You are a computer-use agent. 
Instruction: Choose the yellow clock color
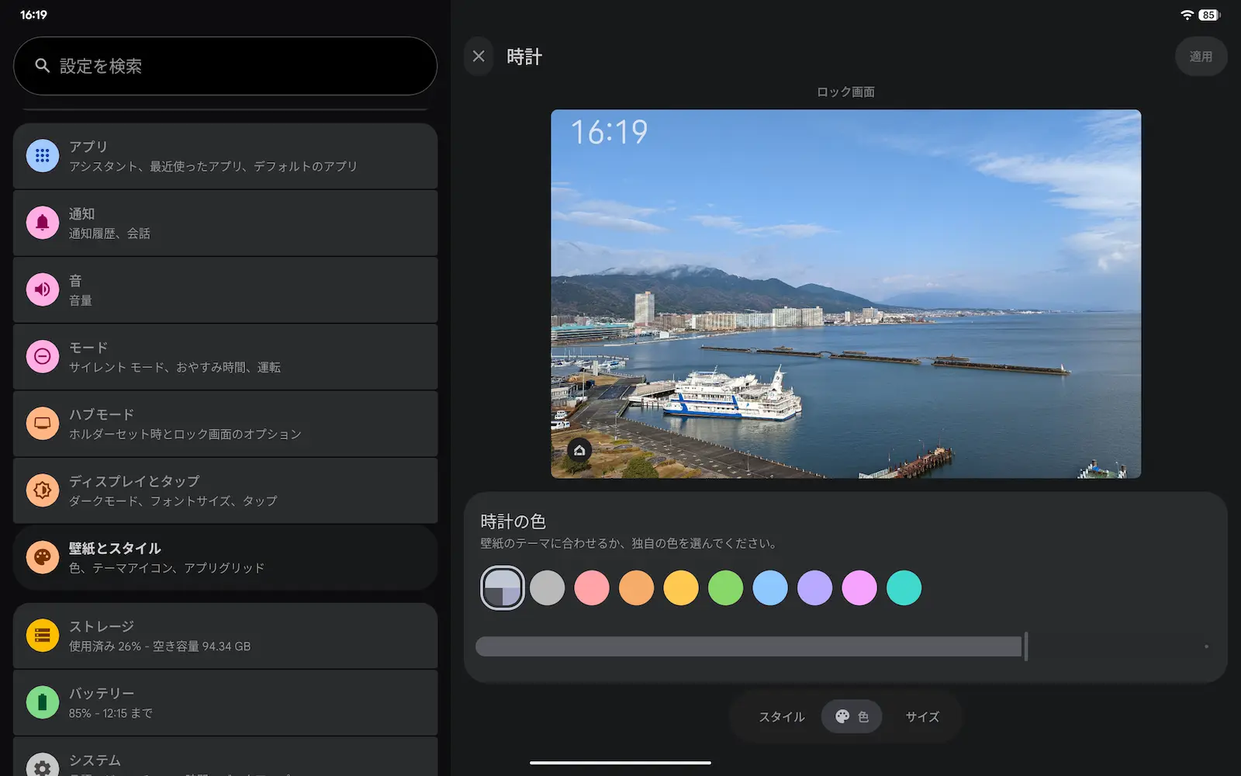point(681,588)
